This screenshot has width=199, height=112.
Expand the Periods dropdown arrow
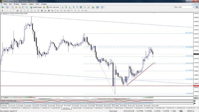(99, 7)
